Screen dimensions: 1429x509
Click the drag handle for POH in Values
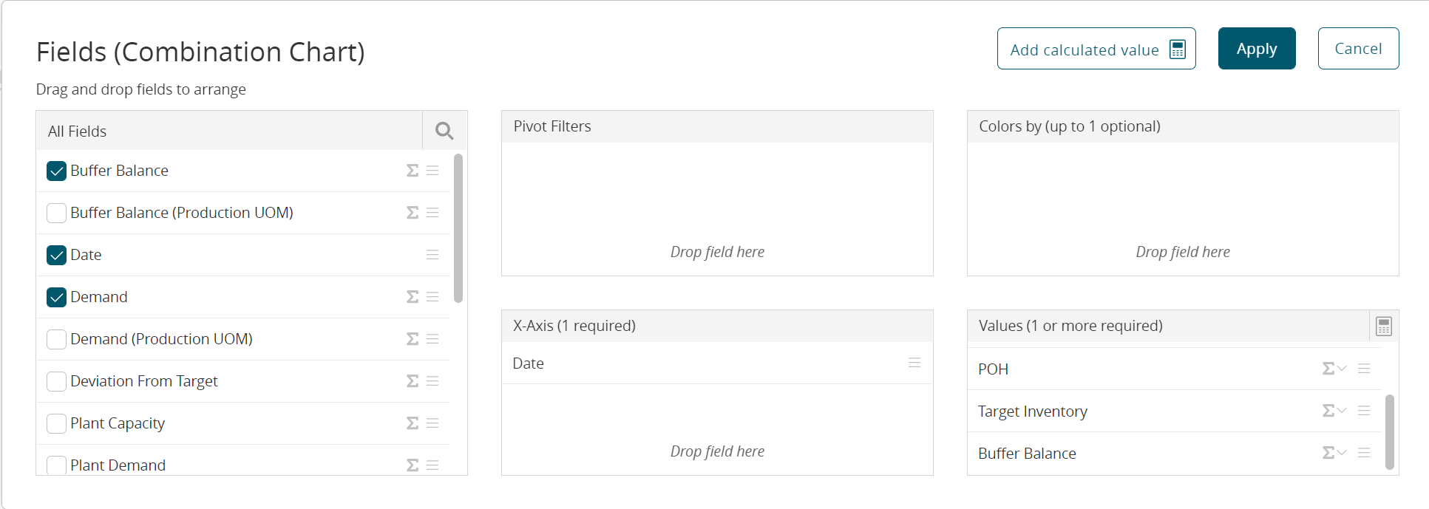tap(1364, 369)
